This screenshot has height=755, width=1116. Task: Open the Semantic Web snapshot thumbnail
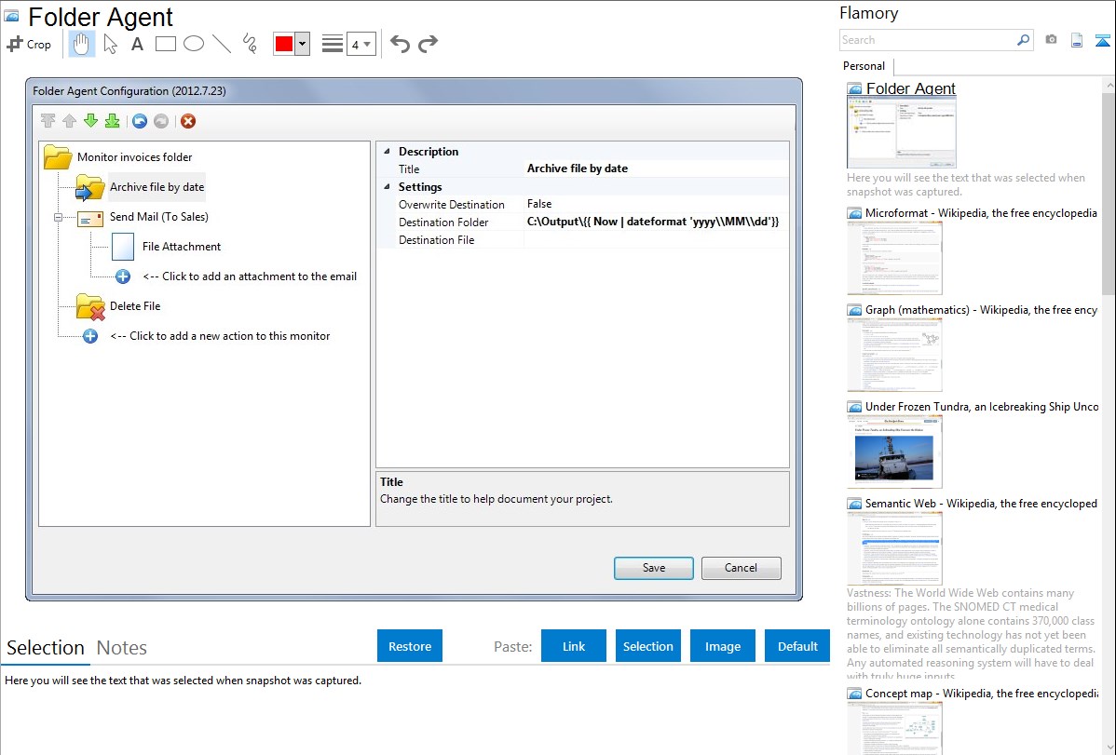[x=894, y=548]
